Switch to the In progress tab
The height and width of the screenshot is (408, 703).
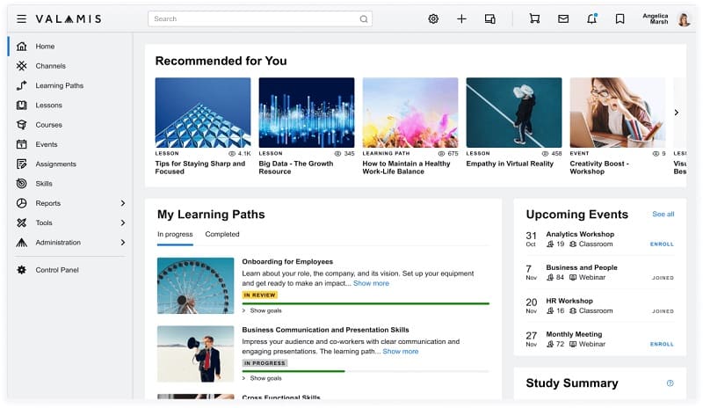(175, 234)
